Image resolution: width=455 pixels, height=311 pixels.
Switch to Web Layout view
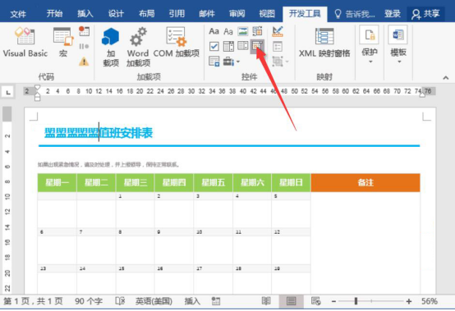315,301
